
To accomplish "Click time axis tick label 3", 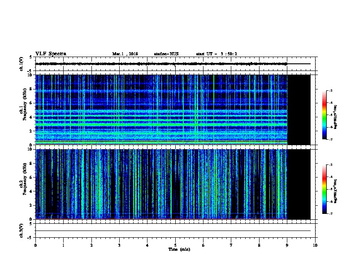I will point(119,245).
